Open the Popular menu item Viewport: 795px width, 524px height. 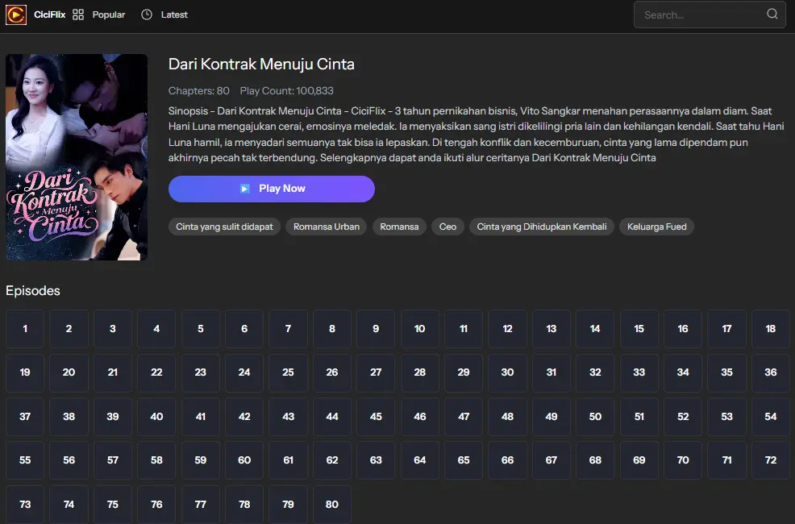108,15
